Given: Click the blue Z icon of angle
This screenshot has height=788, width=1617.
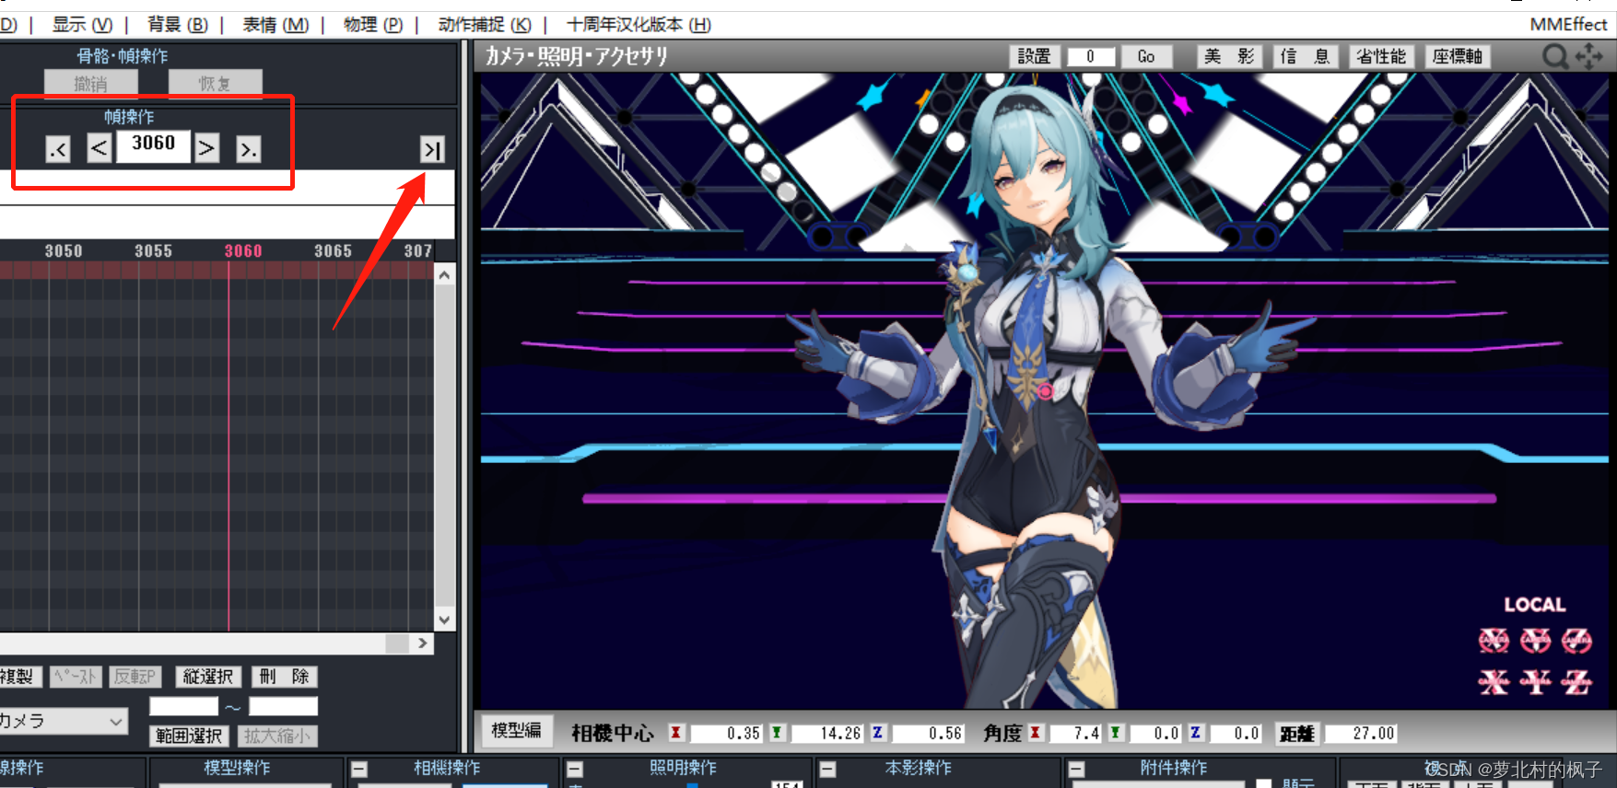Looking at the screenshot, I should click(x=1196, y=733).
